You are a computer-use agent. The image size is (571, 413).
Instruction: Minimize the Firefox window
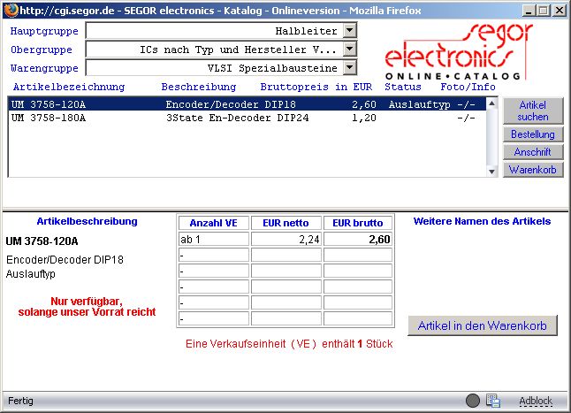click(x=528, y=11)
